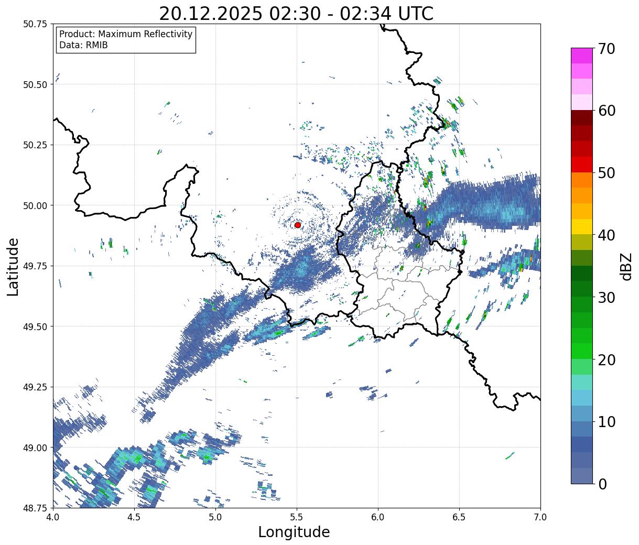Click the latitude tick label 50.00
The width and height of the screenshot is (639, 545).
click(35, 205)
